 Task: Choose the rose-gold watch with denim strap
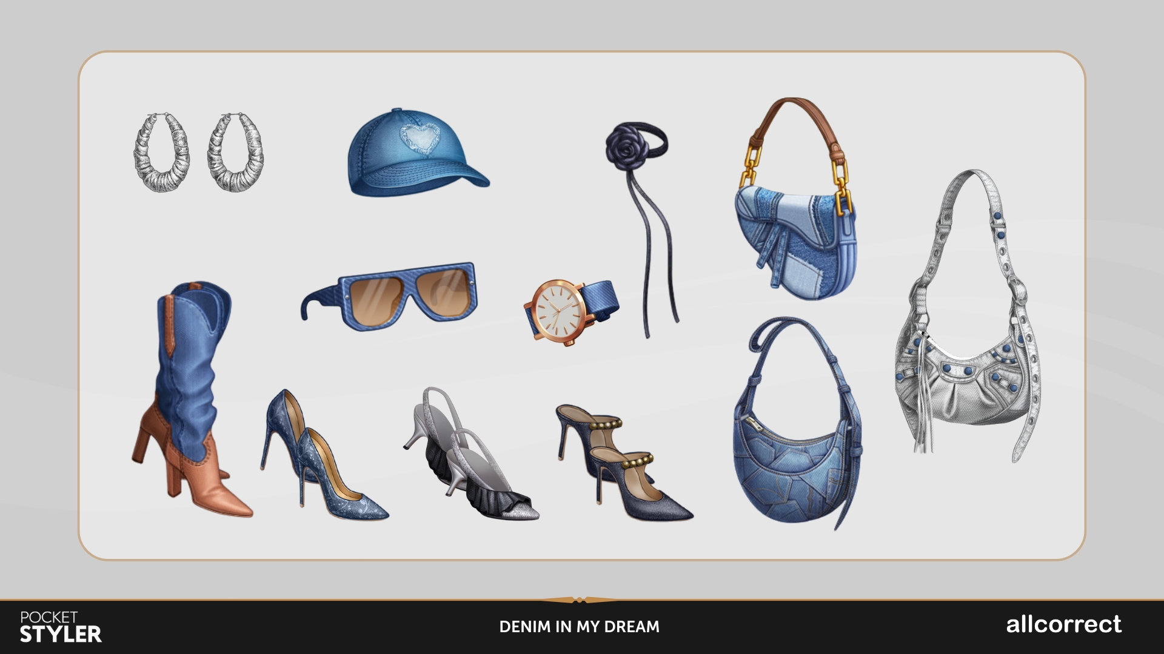572,312
